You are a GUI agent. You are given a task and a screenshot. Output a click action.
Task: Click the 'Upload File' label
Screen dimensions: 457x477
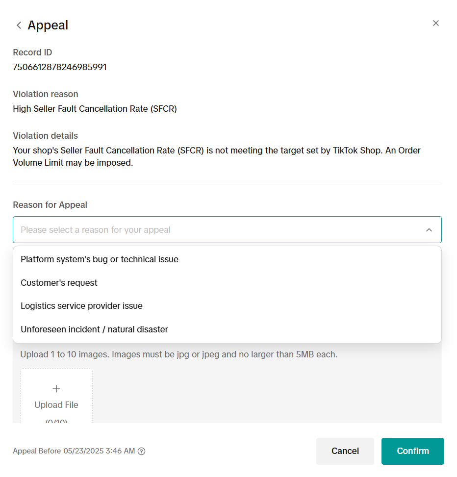click(56, 405)
